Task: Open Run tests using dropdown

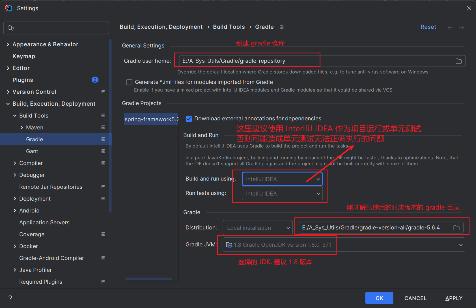Action: (x=282, y=194)
